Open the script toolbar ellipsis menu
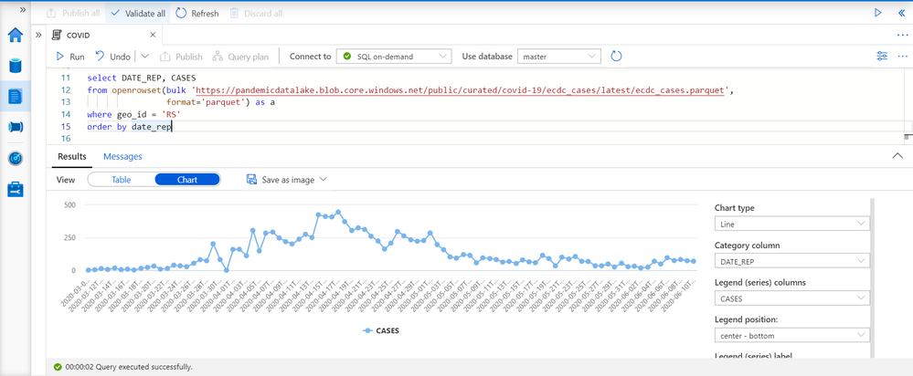This screenshot has height=376, width=913. (x=903, y=57)
